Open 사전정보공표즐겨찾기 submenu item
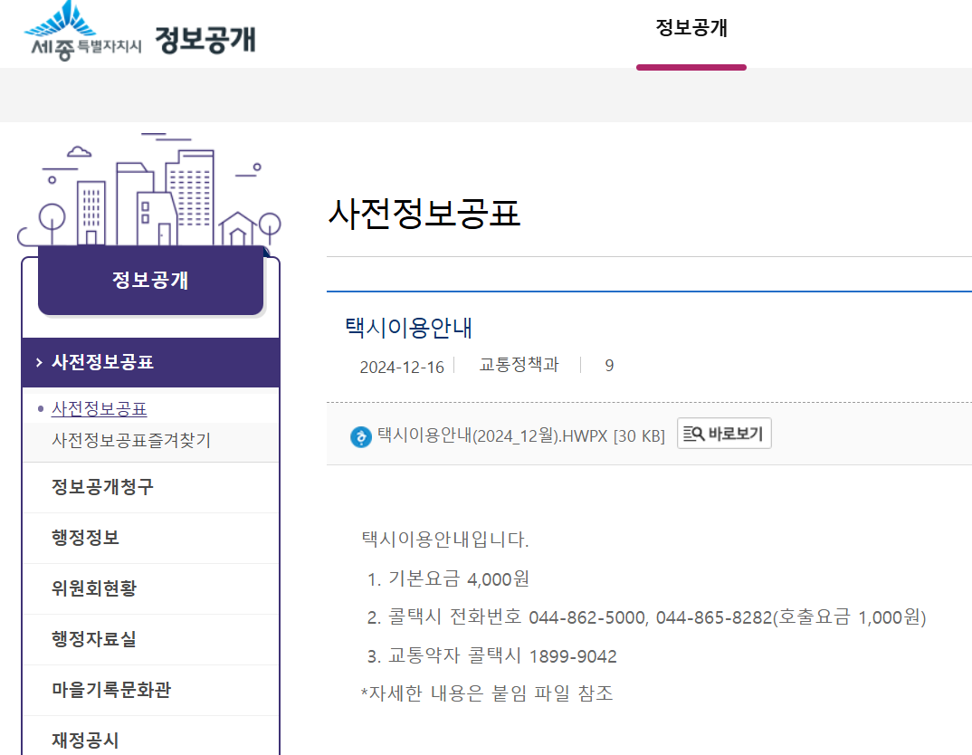The height and width of the screenshot is (755, 972). 131,440
